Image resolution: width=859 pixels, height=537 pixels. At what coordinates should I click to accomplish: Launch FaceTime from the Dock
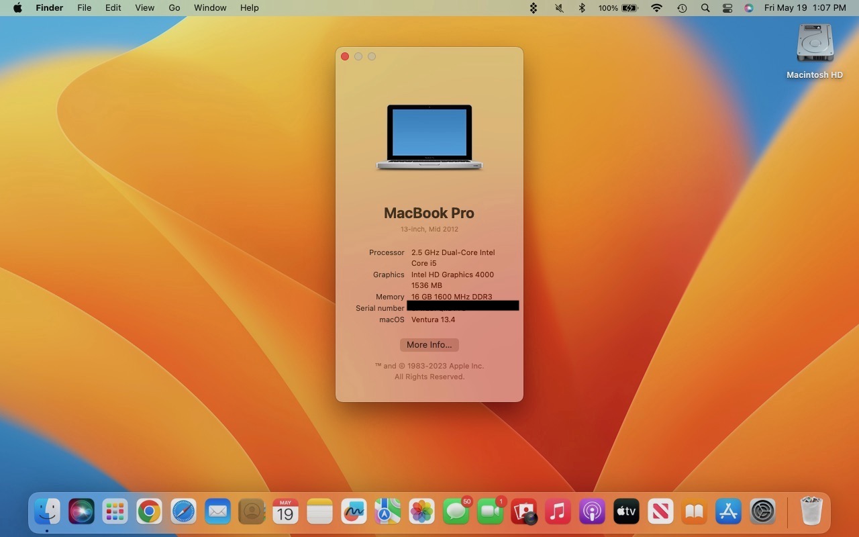491,512
